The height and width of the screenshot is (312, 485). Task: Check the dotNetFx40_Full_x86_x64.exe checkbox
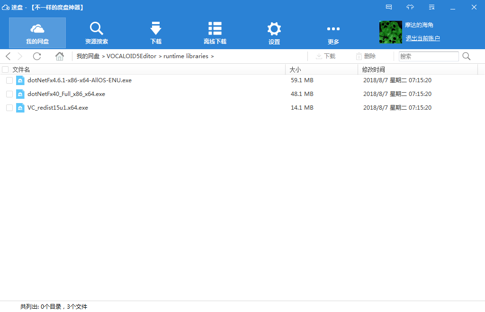coord(9,94)
